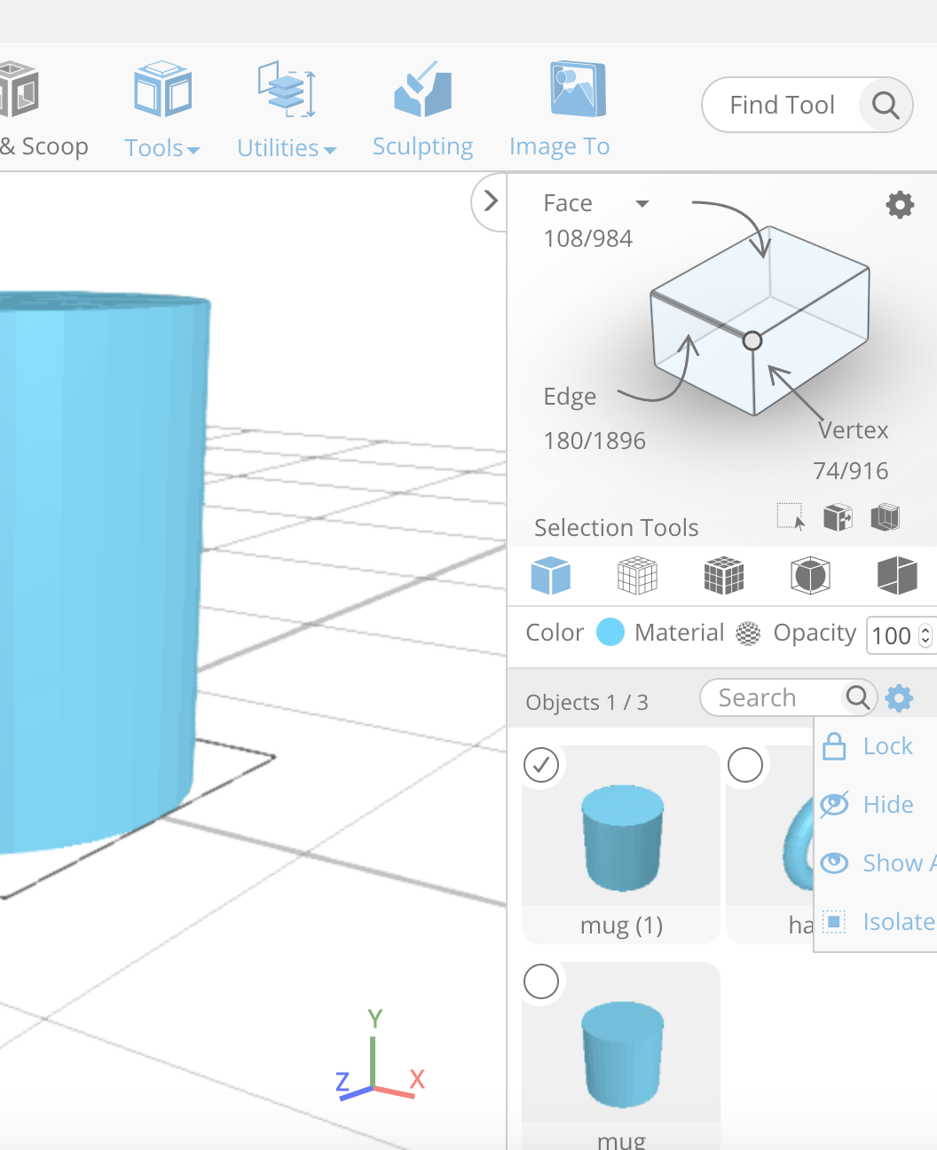Choose Lock from the object context menu
This screenshot has width=937, height=1150.
[887, 746]
